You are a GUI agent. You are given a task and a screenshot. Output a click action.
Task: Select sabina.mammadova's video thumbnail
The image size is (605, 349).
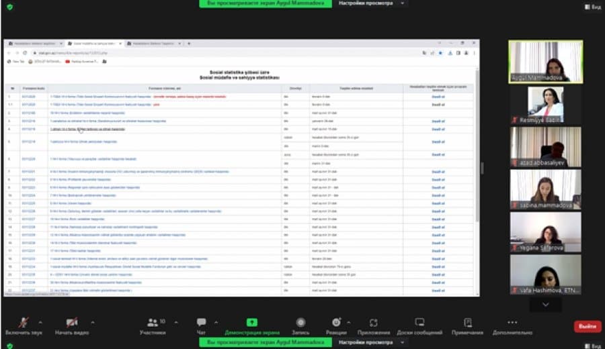coord(546,189)
